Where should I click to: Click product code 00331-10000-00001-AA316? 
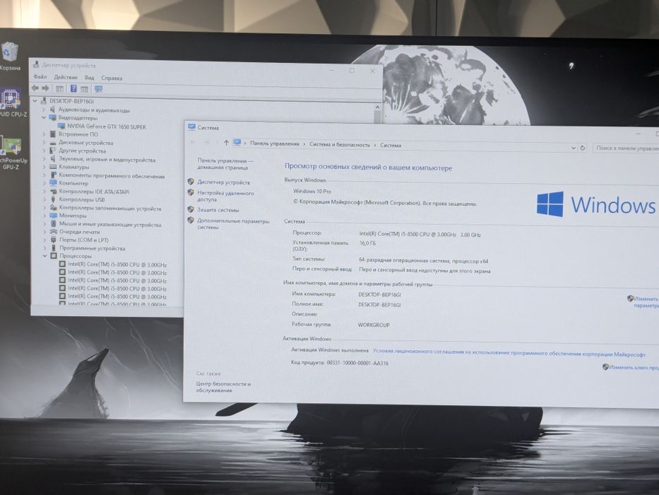(x=357, y=362)
